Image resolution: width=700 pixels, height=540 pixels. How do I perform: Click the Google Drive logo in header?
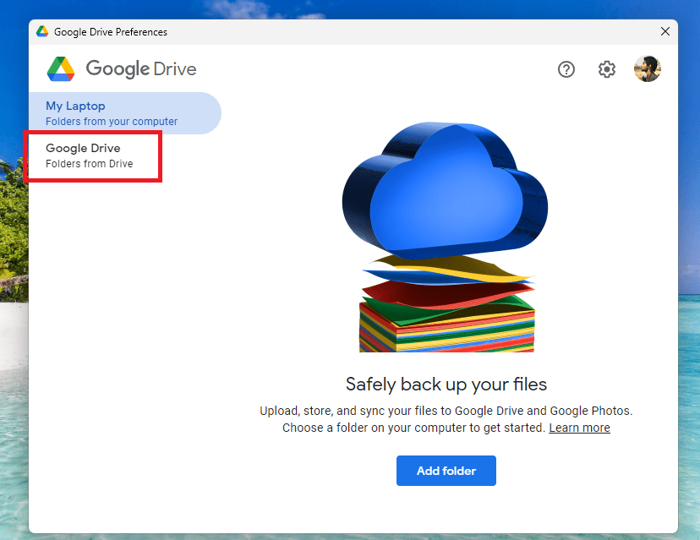[x=122, y=68]
